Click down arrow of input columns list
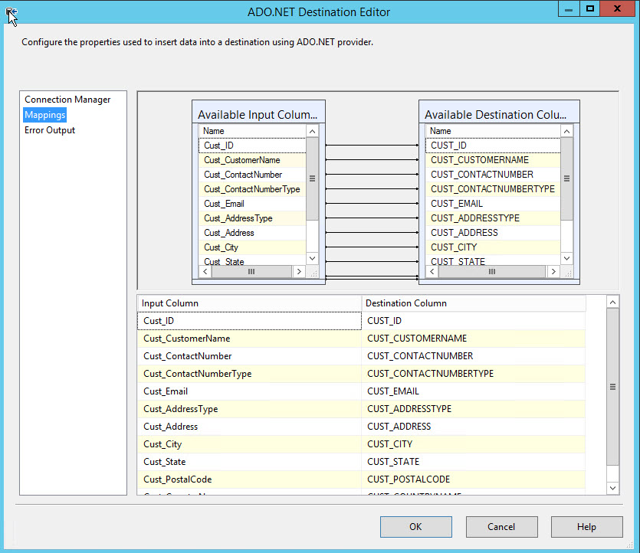 pyautogui.click(x=312, y=259)
